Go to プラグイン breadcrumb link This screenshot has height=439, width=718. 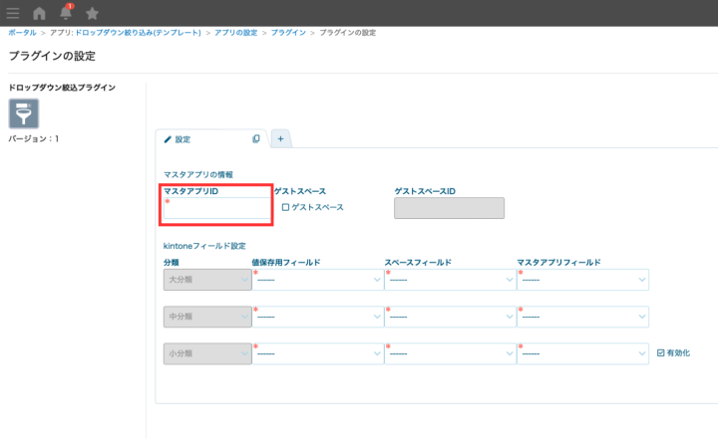288,33
